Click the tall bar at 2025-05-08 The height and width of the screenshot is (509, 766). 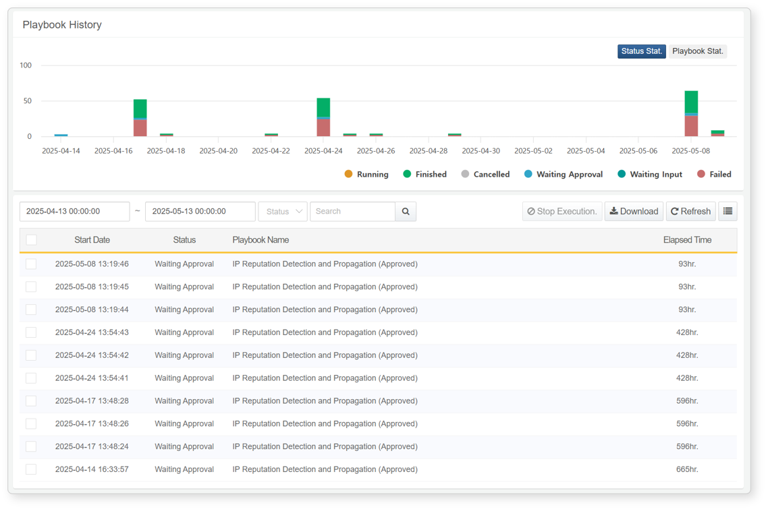(x=691, y=113)
